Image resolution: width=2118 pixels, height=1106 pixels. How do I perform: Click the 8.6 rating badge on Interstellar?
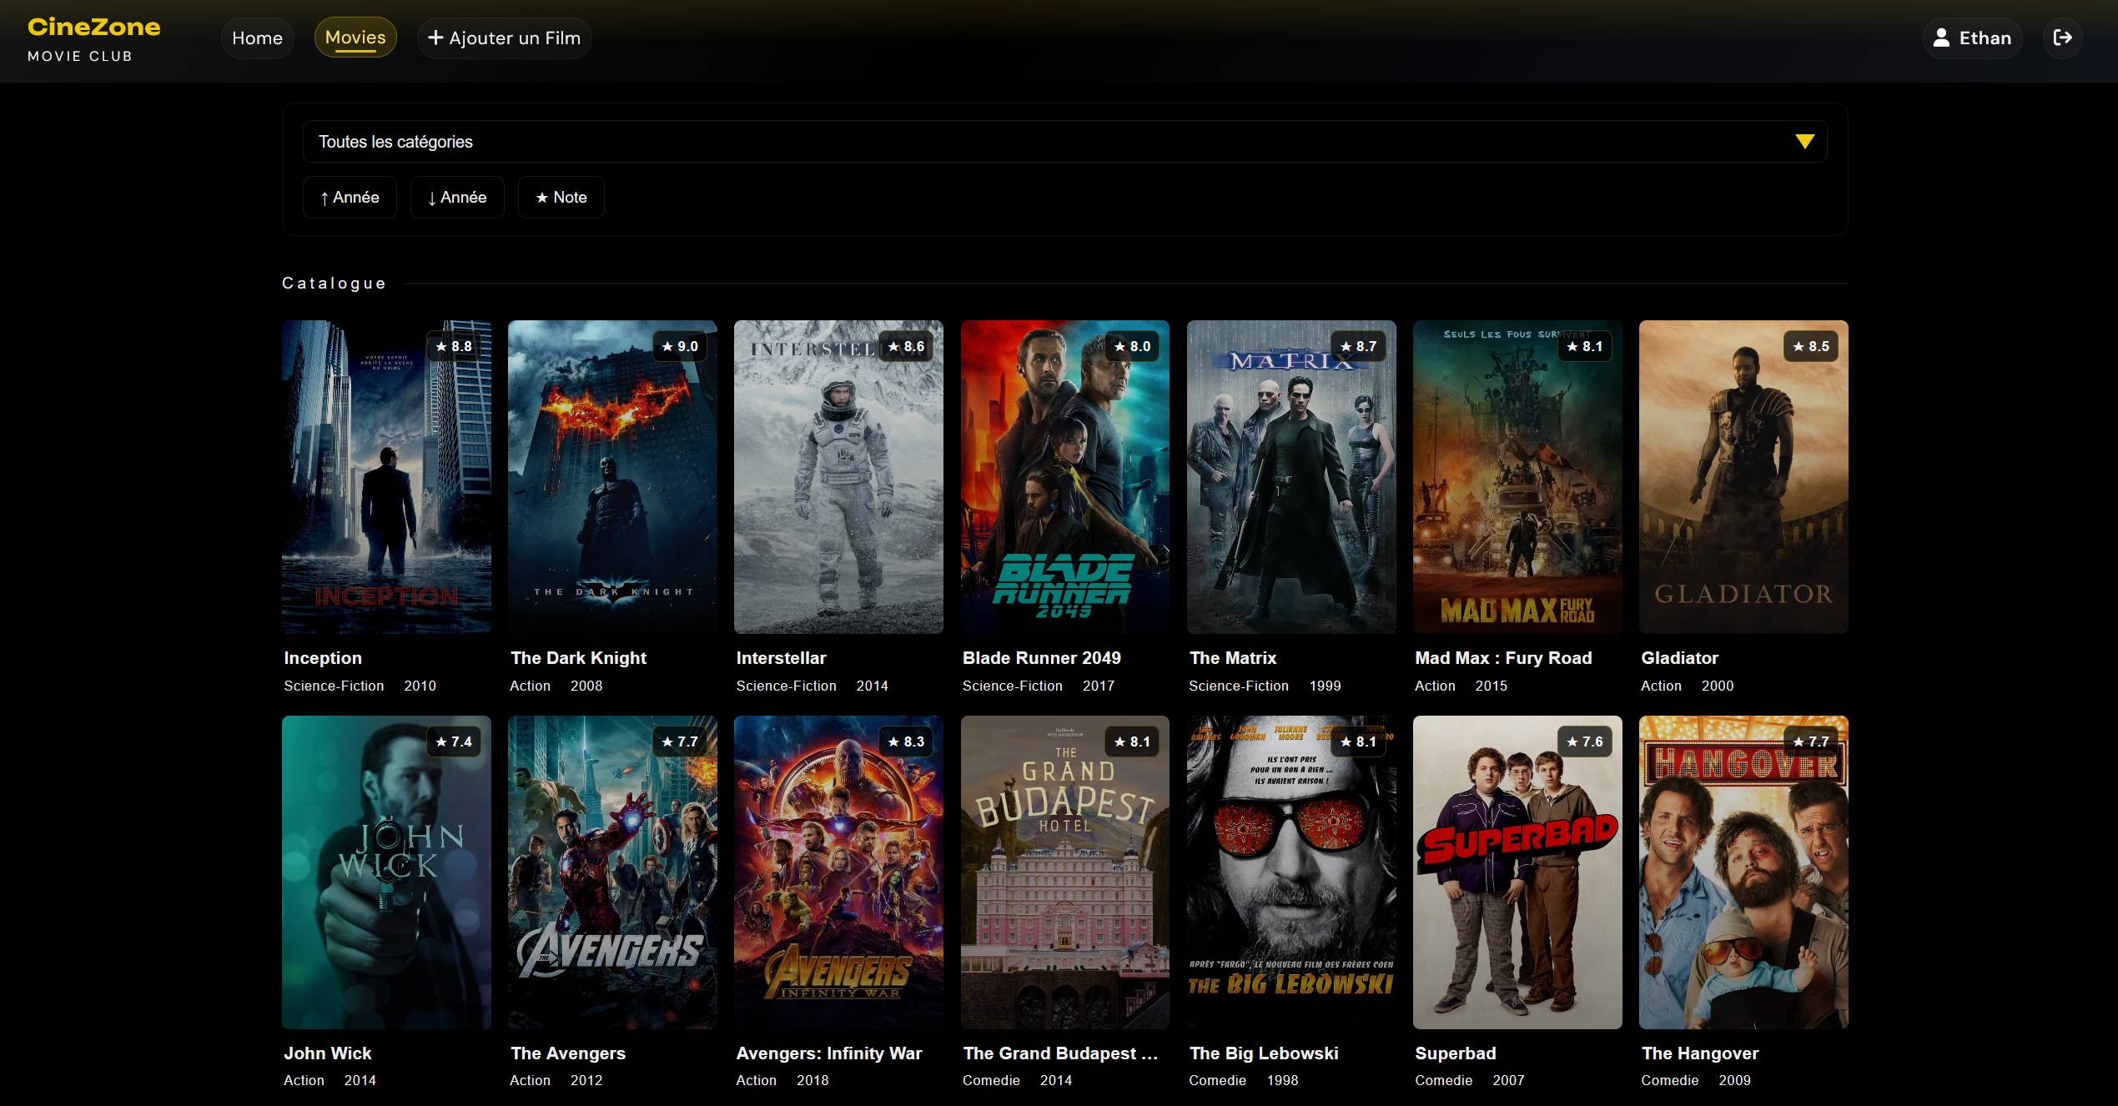pyautogui.click(x=906, y=346)
